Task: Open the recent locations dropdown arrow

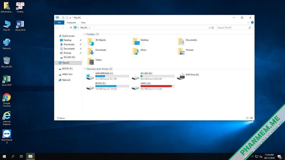Action: (x=67, y=28)
